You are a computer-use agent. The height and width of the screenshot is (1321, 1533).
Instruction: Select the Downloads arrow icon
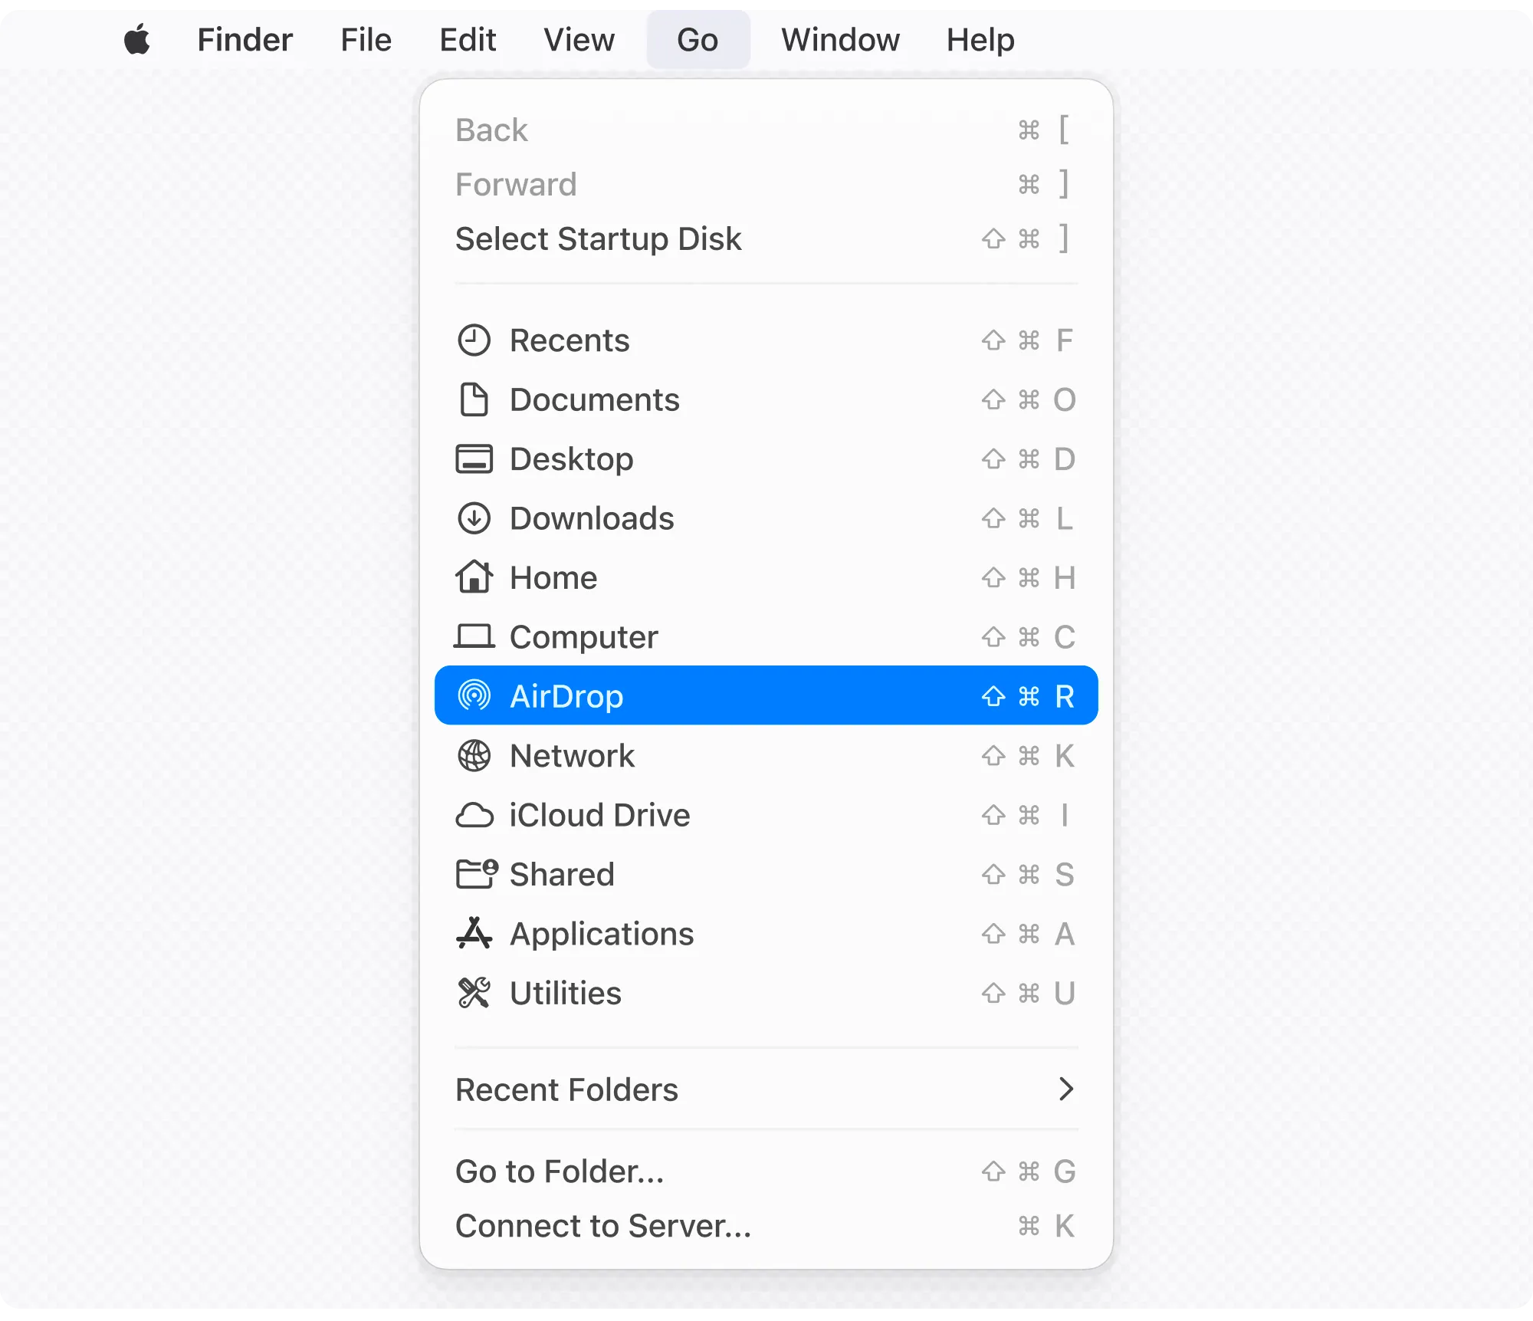474,518
